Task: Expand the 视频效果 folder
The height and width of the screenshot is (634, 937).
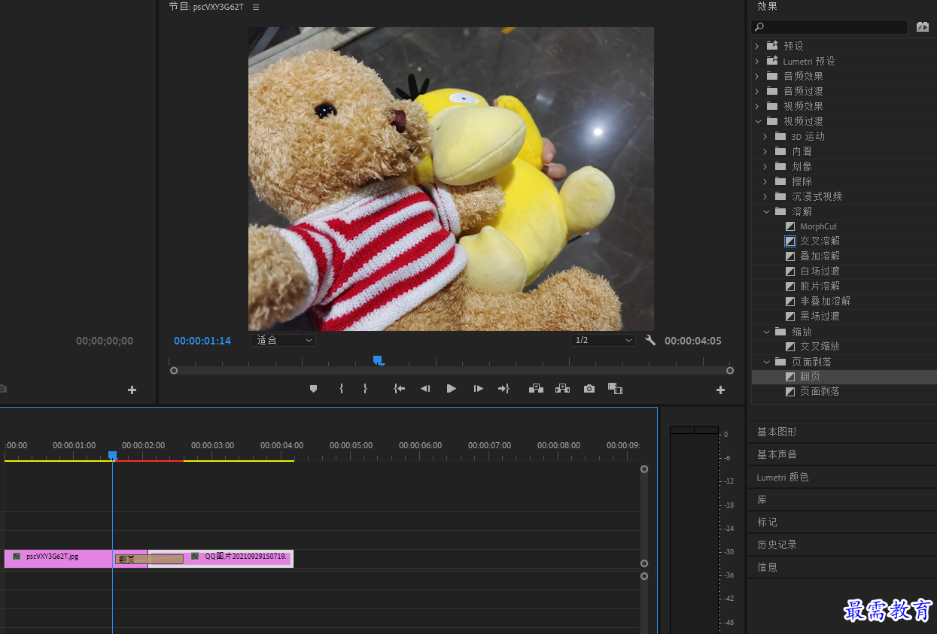Action: coord(757,106)
